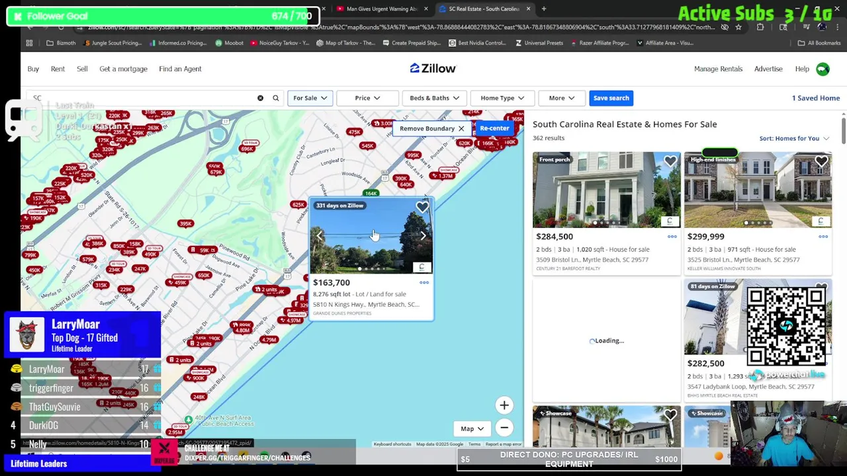
Task: Open the Map type dropdown
Action: pos(472,428)
